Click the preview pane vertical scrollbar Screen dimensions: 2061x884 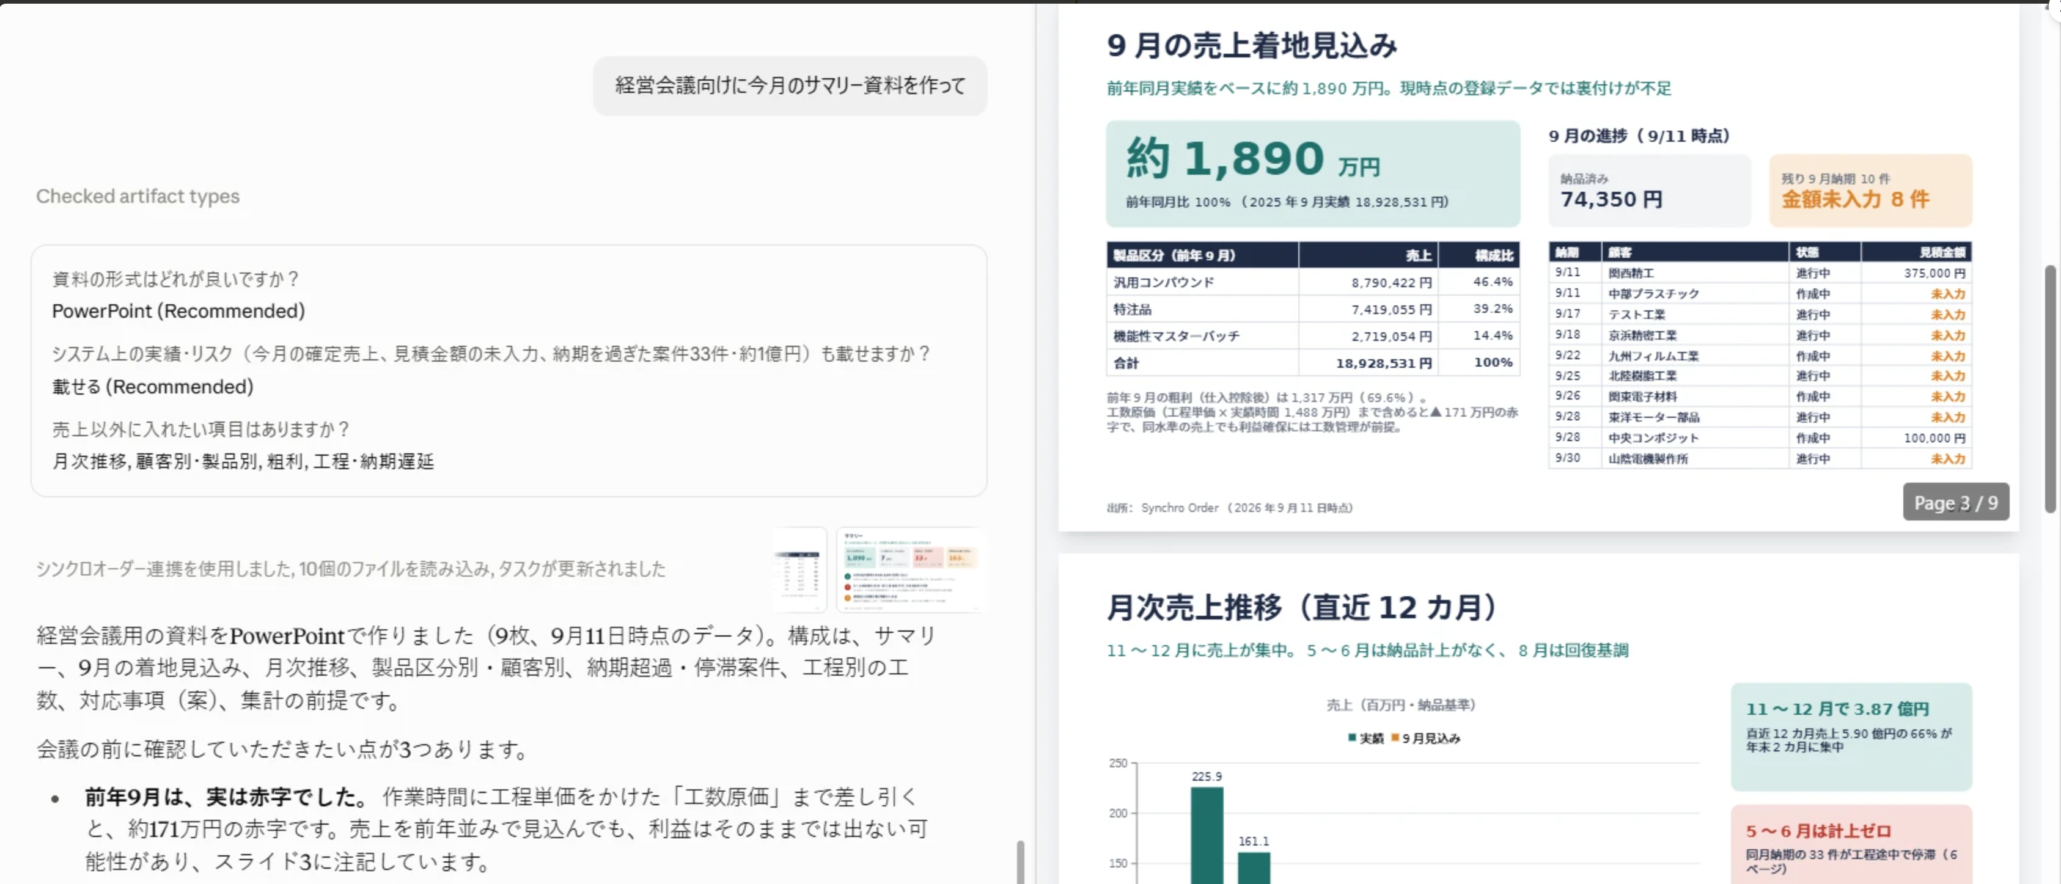click(2050, 389)
